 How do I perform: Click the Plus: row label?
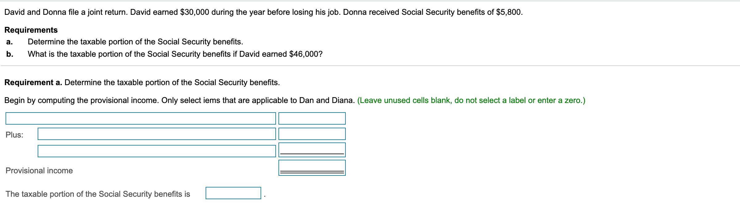(14, 134)
